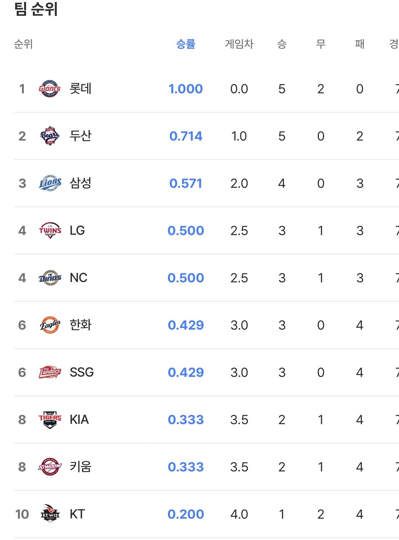Click the Hanwha Eagles team logo
Viewport: 399px width, 540px height.
50,325
